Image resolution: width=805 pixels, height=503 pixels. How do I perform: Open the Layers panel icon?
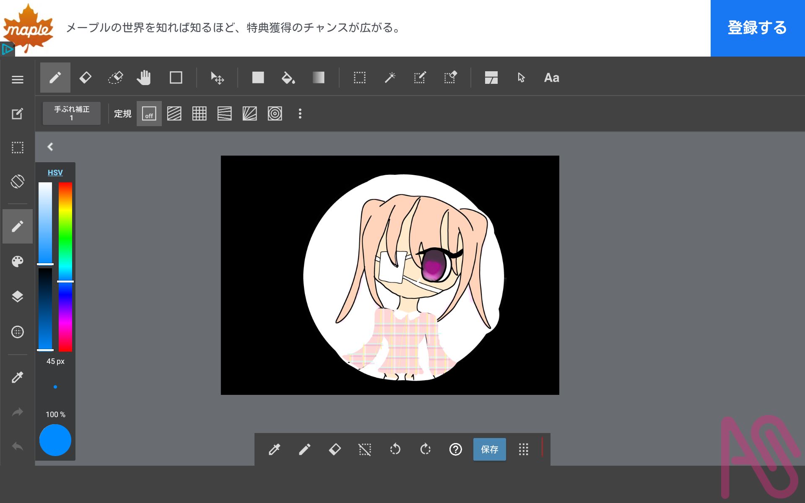click(17, 297)
